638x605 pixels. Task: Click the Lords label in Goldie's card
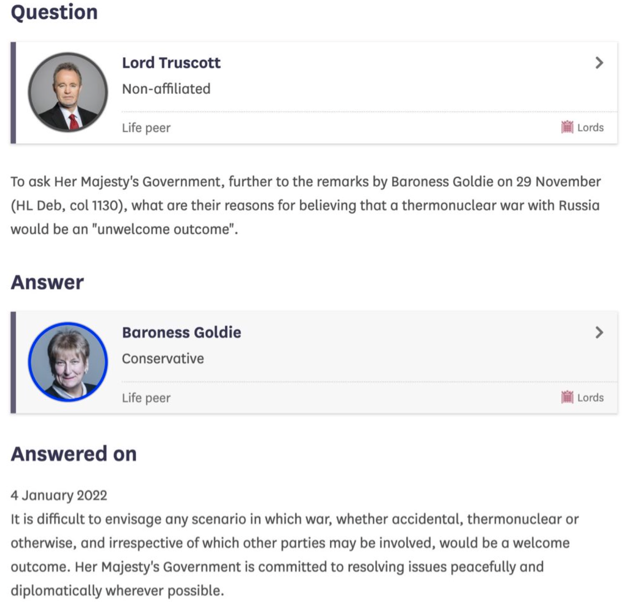(x=590, y=398)
